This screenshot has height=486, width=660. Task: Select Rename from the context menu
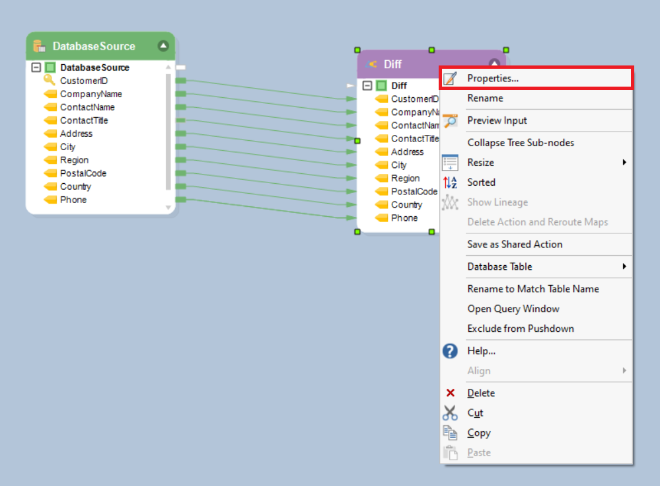point(485,99)
